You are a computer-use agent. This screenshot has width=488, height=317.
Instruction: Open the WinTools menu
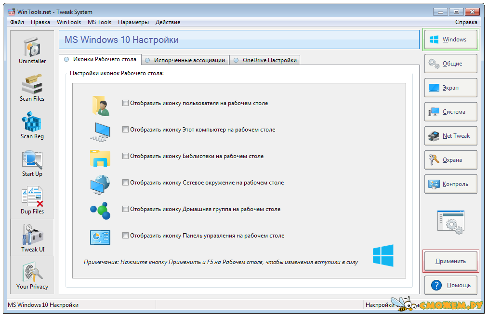[x=69, y=22]
